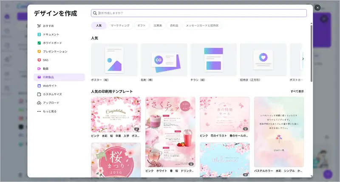This screenshot has height=182, width=340.
Task: Open the メッセージカードと招待状 tab
Action: [202, 26]
